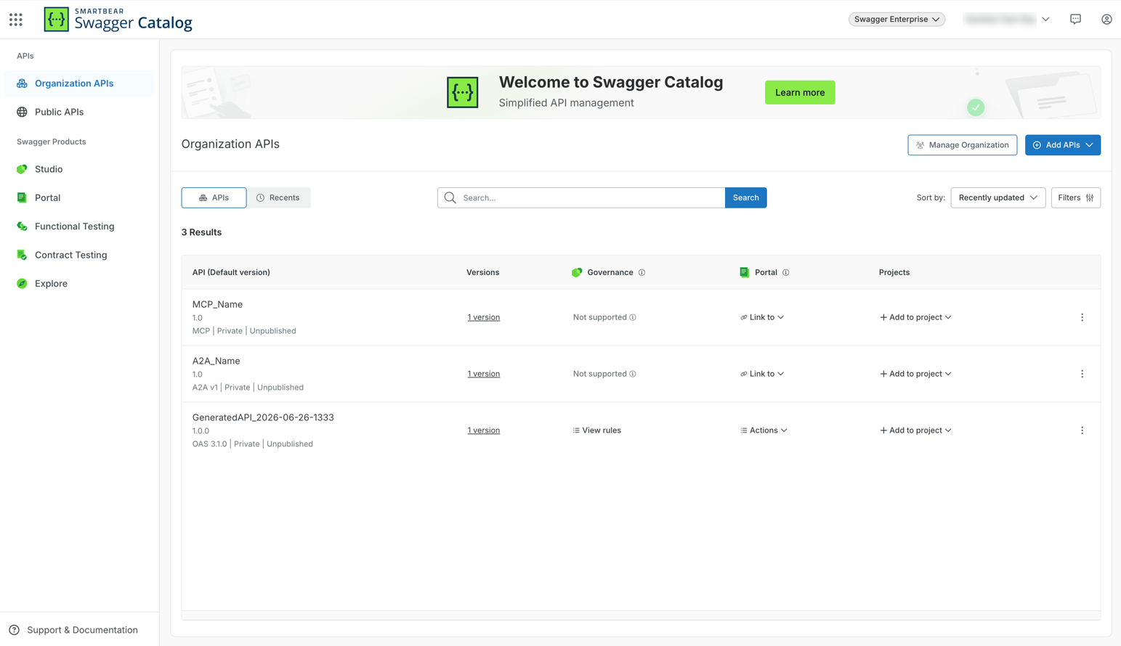
Task: Click the Learn more button
Action: click(800, 92)
